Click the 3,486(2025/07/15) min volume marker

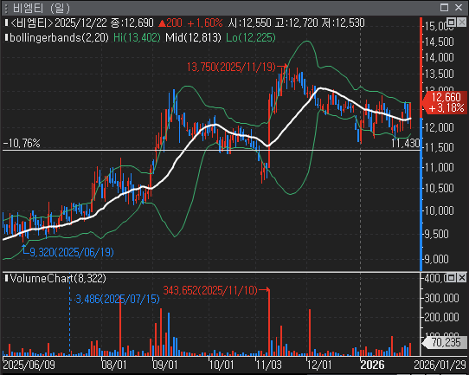coord(117,299)
